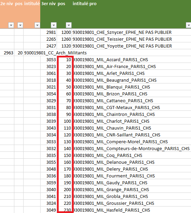Open filter dropdown for green pos column
191x213 pixels.
69,25
